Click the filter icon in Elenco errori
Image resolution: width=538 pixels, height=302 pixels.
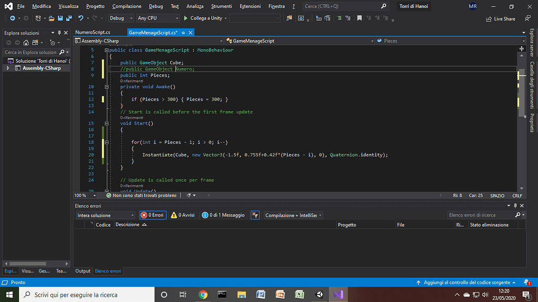pos(255,215)
